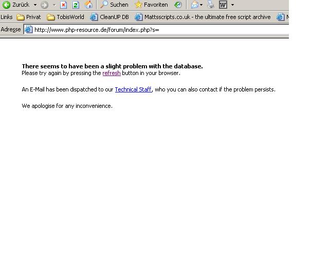This screenshot has height=263, width=329.
Task: Print the page with printer icon
Action: 211,5
